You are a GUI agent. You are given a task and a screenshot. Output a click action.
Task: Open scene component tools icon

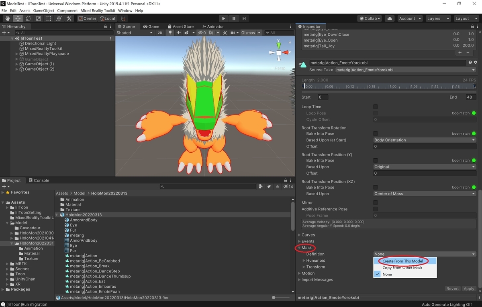[225, 33]
